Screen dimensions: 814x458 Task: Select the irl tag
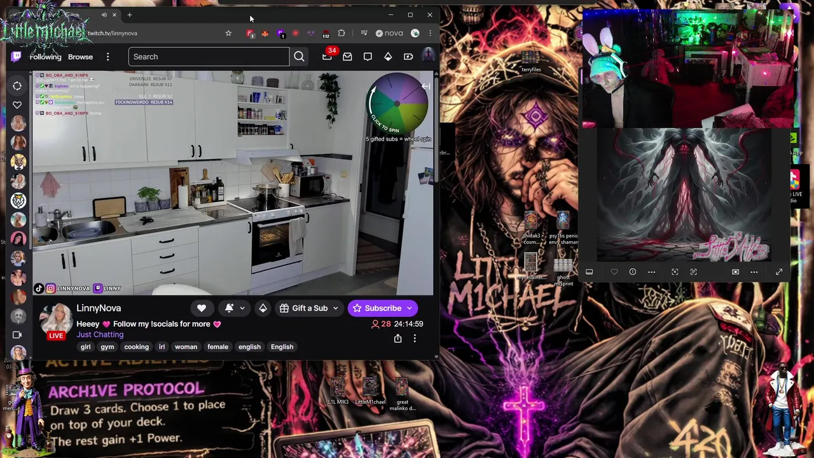pyautogui.click(x=162, y=347)
